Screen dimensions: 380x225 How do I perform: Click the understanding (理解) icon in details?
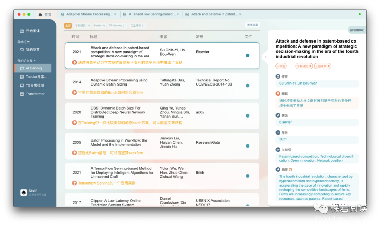(278, 94)
